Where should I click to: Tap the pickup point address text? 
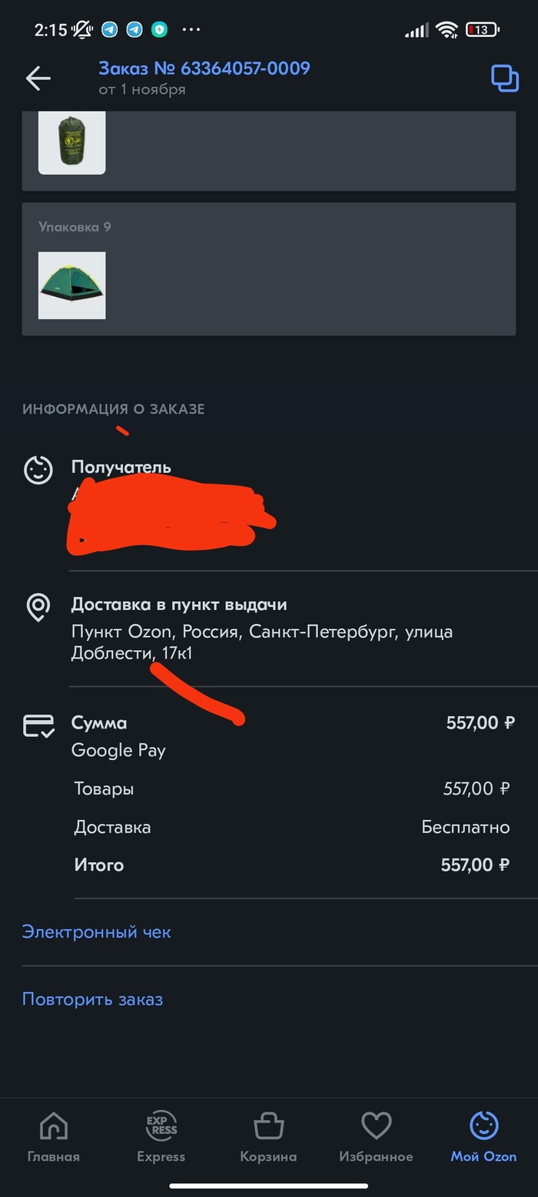(261, 642)
